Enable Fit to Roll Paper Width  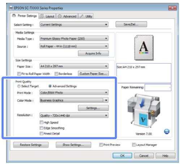coord(19,74)
